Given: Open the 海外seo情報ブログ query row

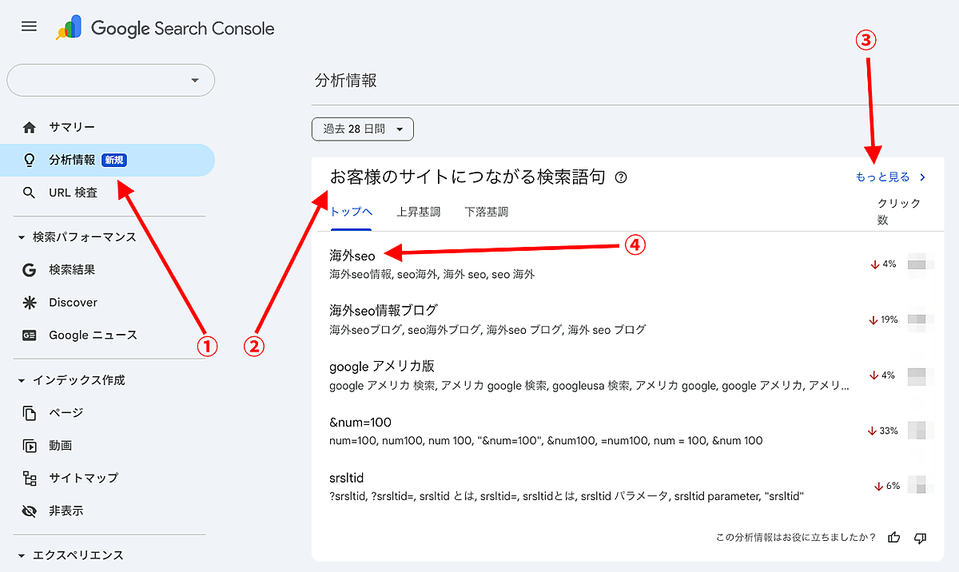Looking at the screenshot, I should click(x=627, y=320).
